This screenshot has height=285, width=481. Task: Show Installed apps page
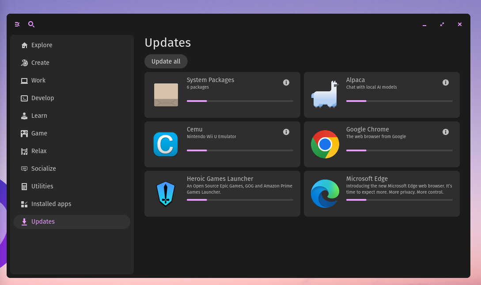click(72, 204)
